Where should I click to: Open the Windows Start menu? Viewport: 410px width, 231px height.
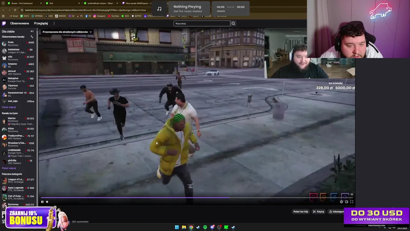pos(177,227)
